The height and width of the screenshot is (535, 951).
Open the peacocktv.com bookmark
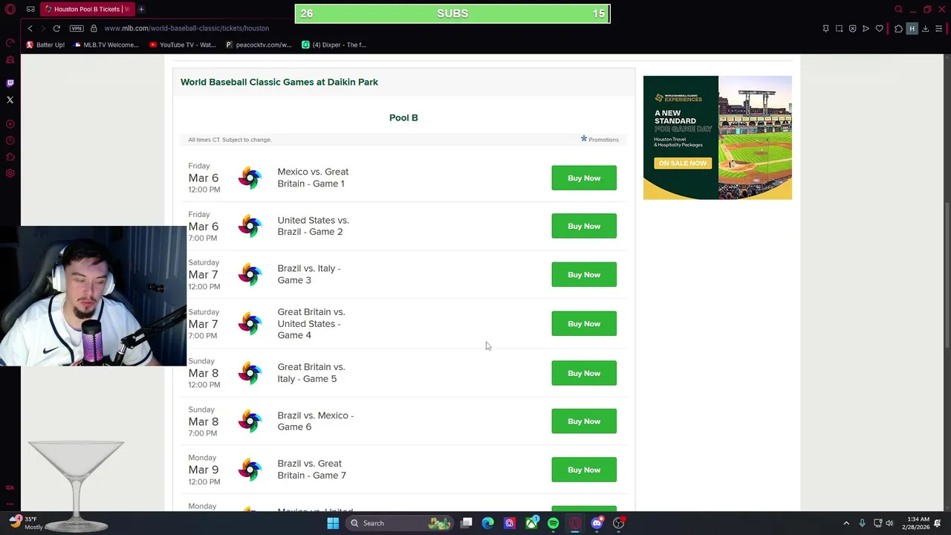[x=259, y=45]
